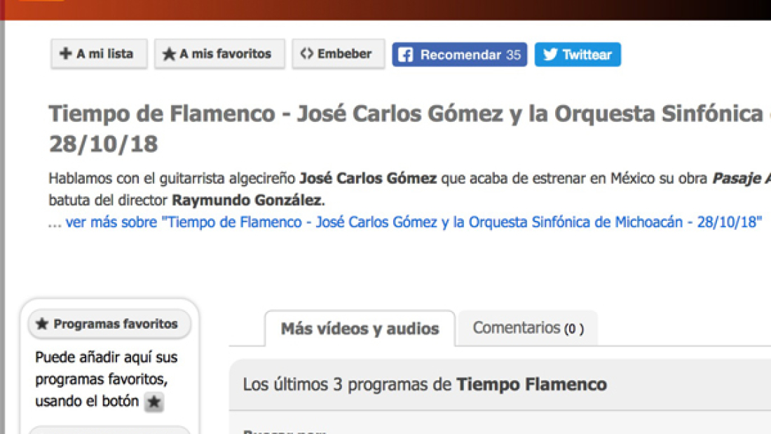The image size is (771, 434).
Task: Select the Recomendar count 35
Action: tap(514, 55)
